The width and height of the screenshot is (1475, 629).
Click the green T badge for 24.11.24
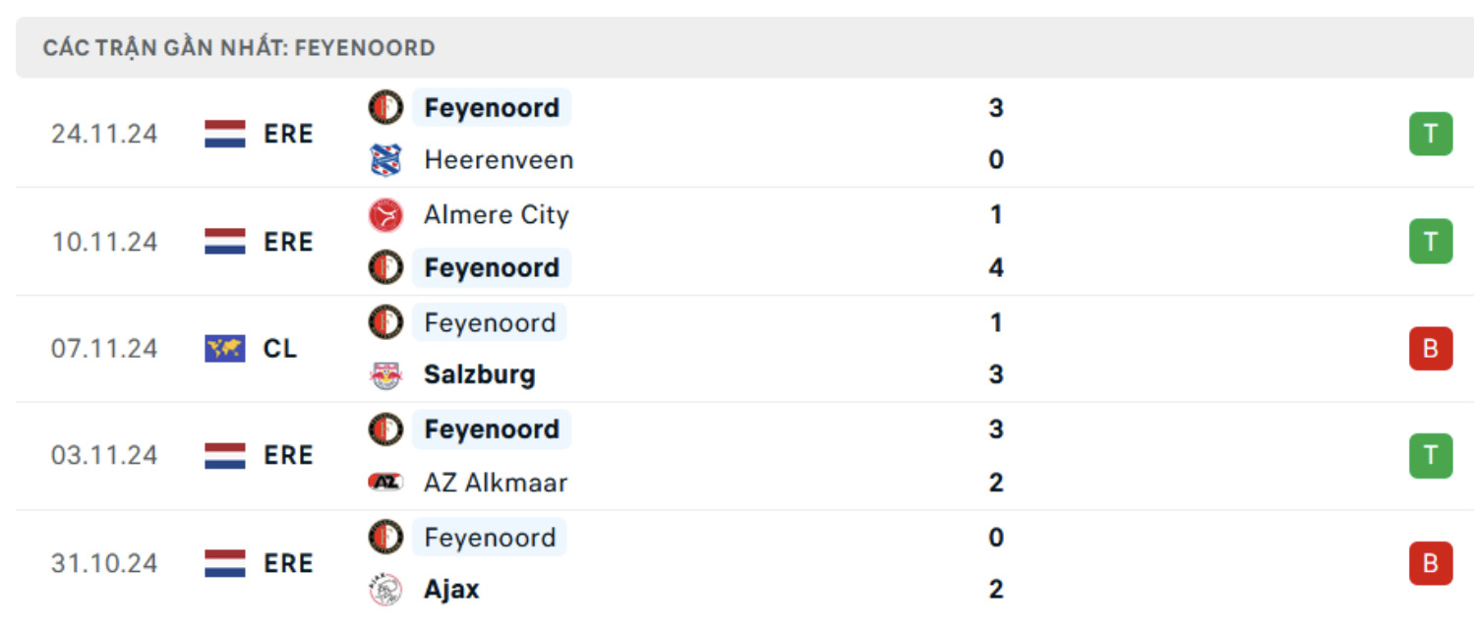[1430, 134]
